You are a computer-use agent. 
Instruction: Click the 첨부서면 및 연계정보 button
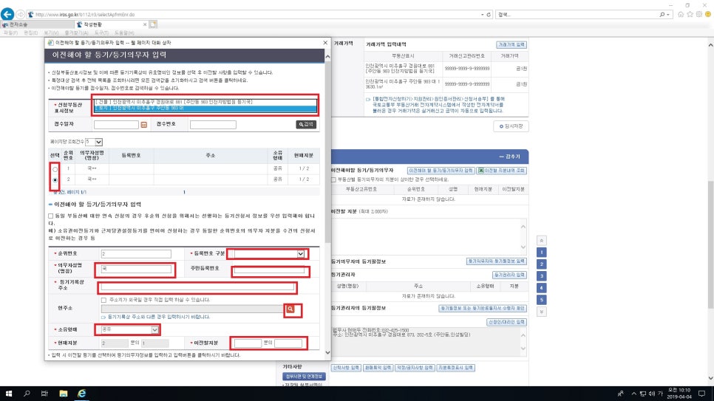[x=304, y=377]
